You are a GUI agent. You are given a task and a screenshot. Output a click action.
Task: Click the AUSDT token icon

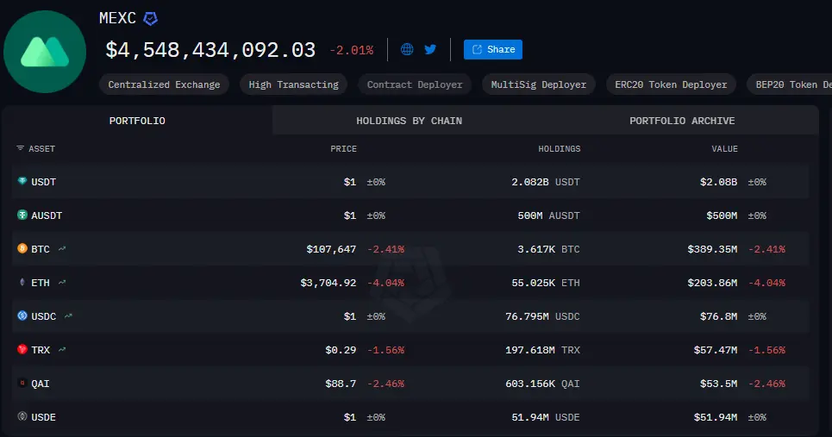tap(22, 215)
